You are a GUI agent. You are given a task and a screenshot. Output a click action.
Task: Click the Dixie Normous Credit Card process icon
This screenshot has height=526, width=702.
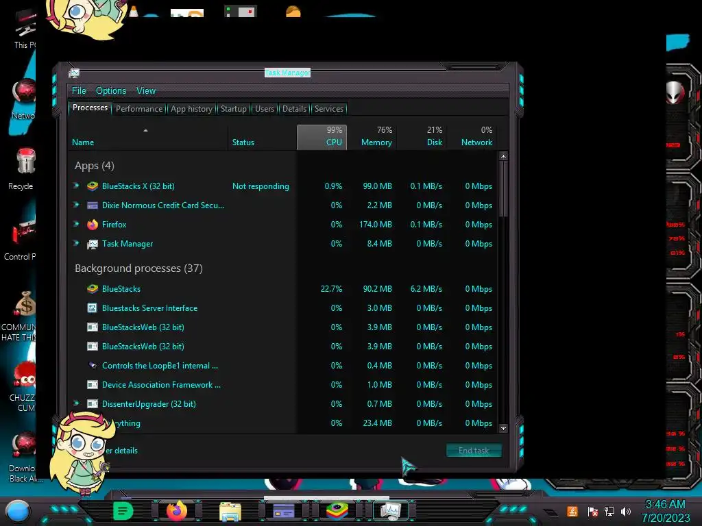pos(93,205)
